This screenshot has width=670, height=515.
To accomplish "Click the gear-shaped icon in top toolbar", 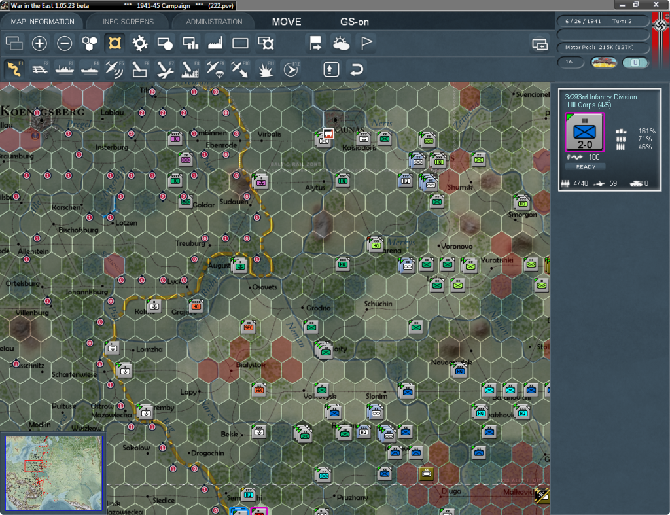I will [x=140, y=43].
